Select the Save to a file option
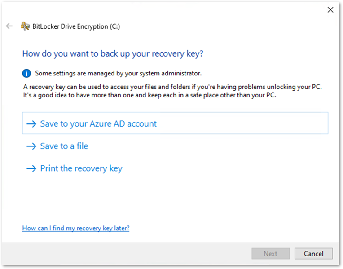 pyautogui.click(x=64, y=146)
